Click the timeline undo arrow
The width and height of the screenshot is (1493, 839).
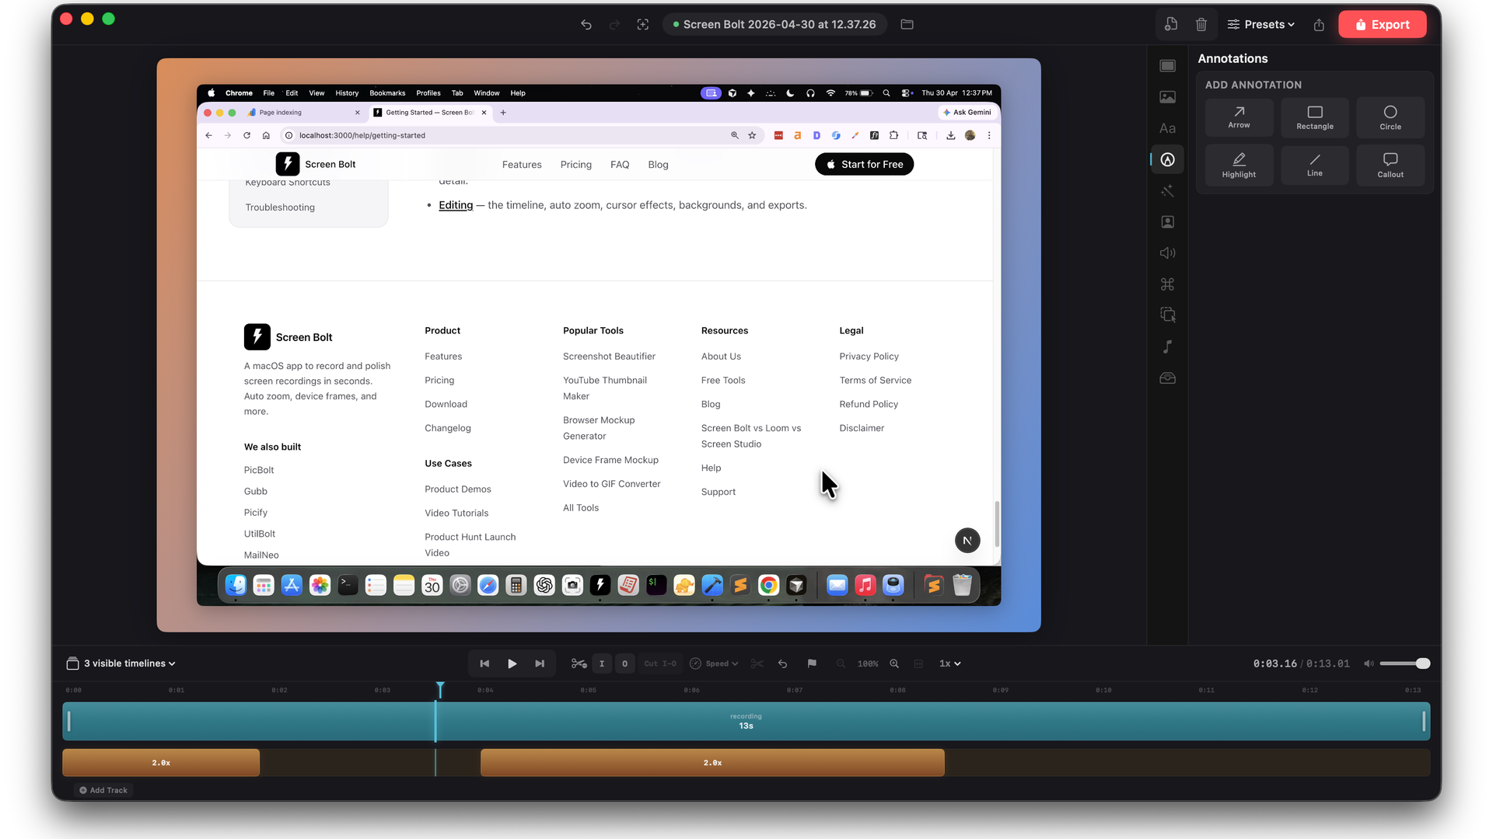tap(782, 663)
